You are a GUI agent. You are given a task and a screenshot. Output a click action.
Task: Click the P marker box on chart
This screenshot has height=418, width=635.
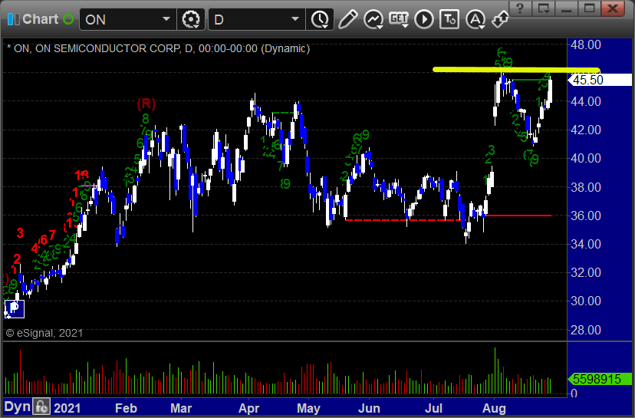(15, 308)
